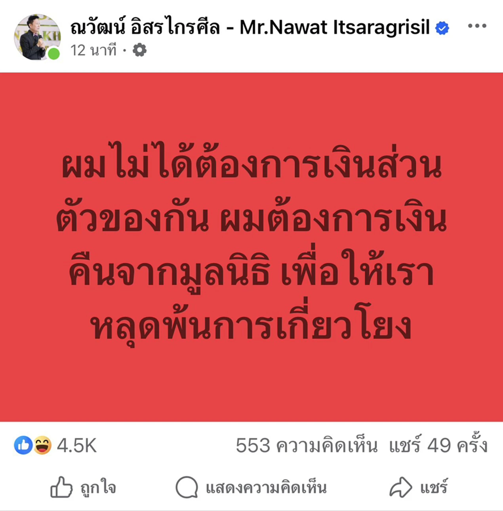The height and width of the screenshot is (511, 503).
Task: Open the 12 นาที timestamp link
Action: coord(93,50)
